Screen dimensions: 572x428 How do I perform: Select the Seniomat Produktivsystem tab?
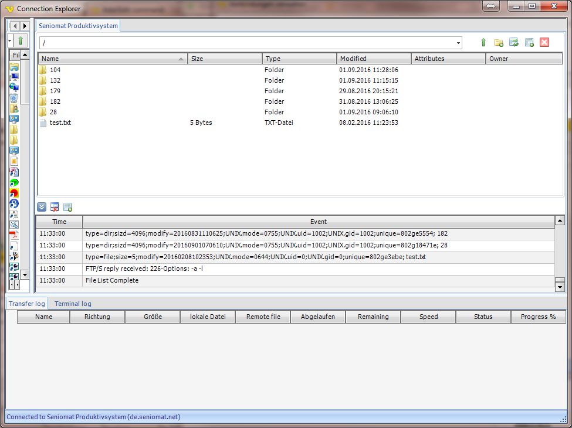[79, 26]
